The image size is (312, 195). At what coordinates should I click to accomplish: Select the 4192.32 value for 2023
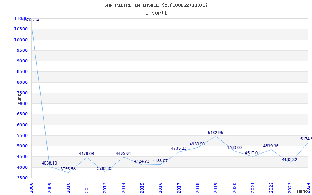(289, 160)
